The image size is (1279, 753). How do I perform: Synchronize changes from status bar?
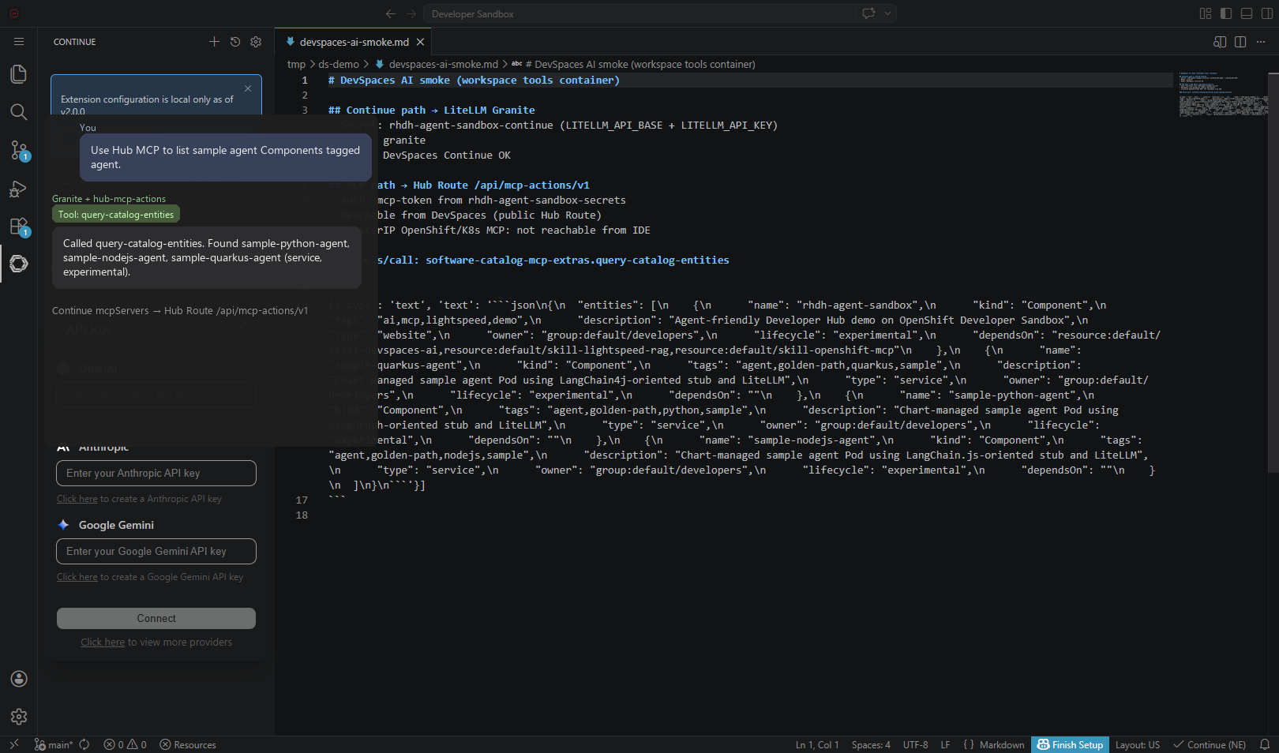[84, 744]
